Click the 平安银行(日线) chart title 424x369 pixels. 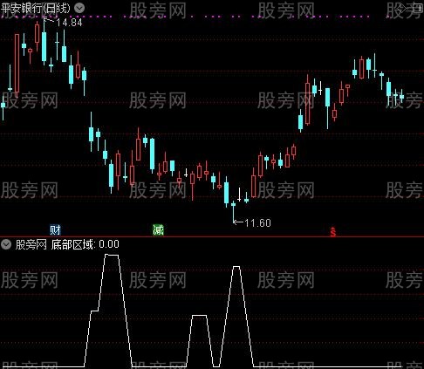[36, 8]
